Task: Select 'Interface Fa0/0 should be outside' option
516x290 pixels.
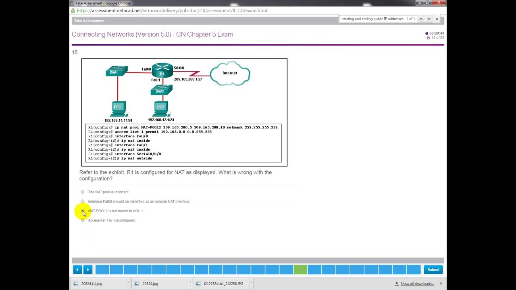Action: [x=83, y=201]
